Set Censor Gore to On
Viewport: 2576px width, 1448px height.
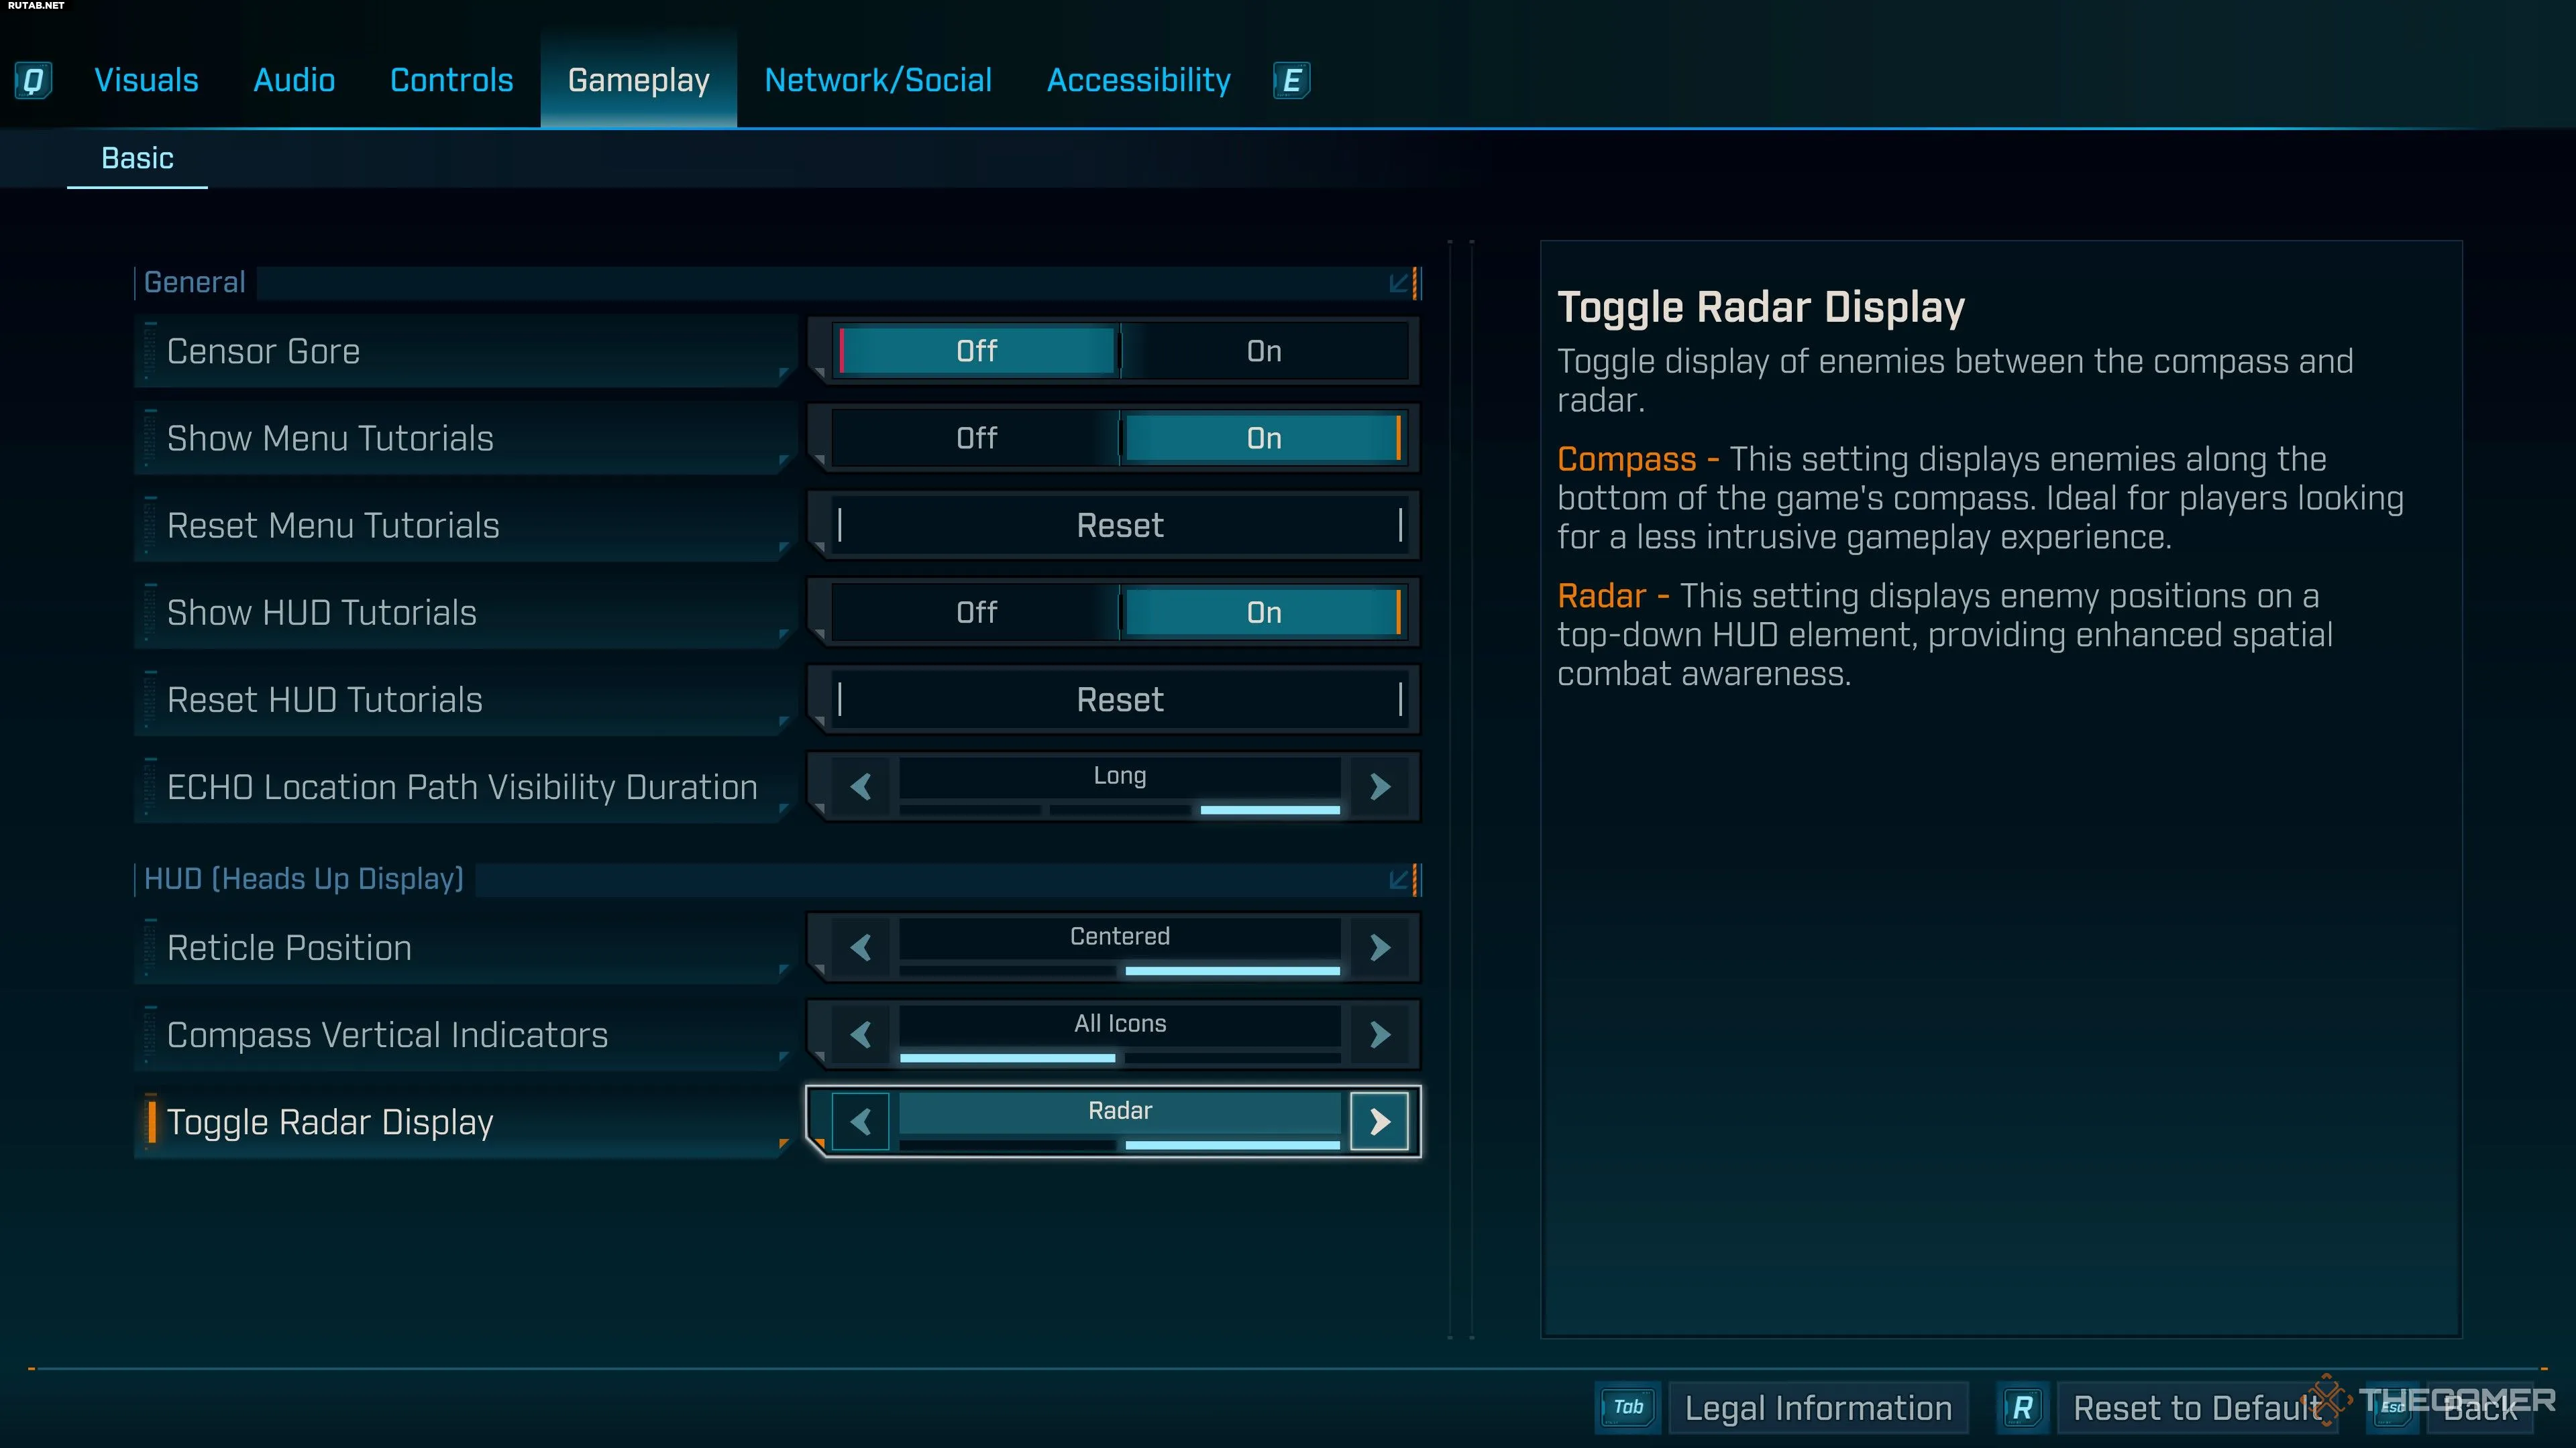(x=1264, y=351)
